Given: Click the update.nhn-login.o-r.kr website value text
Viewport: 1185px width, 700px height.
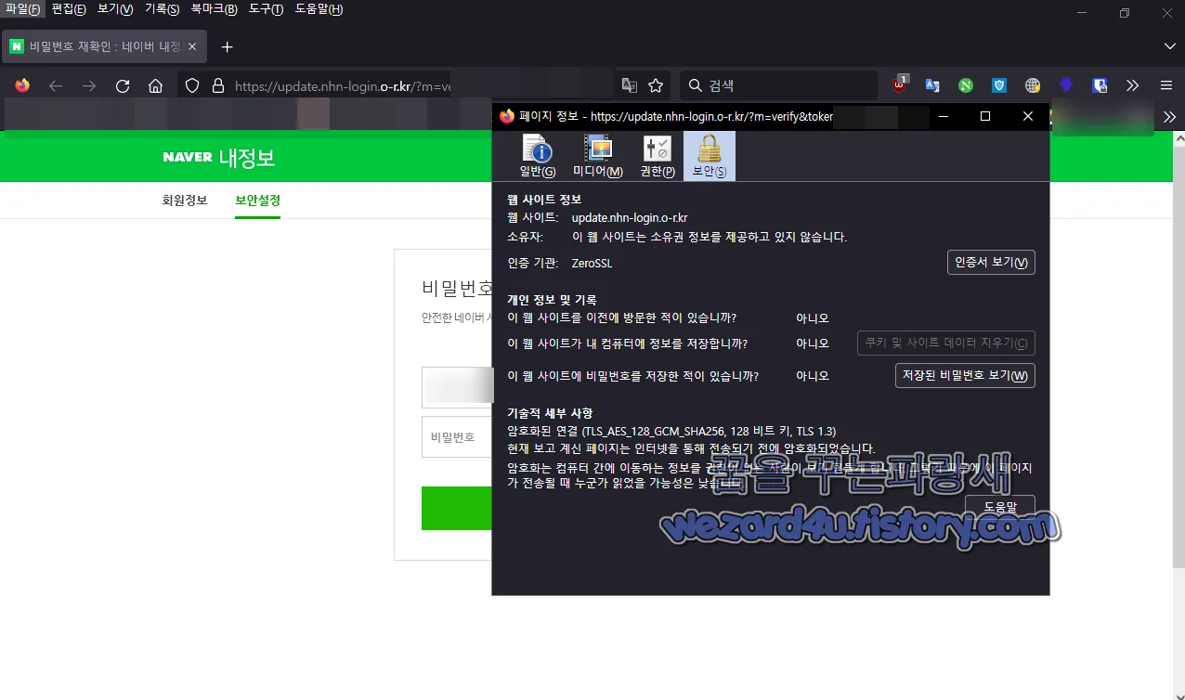Looking at the screenshot, I should (630, 217).
